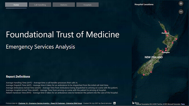The image size is (189, 106).
Task: Click the NEW ZEALAND map label
Action: pos(154,57)
